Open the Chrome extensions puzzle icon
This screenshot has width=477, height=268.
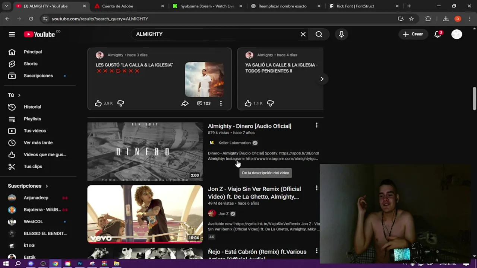pos(428,19)
